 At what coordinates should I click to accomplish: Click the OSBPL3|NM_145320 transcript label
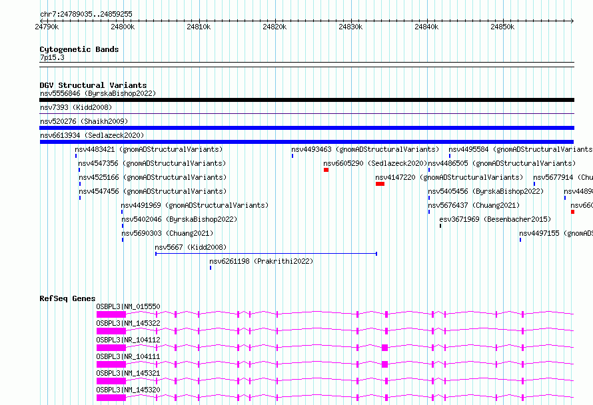pyautogui.click(x=128, y=390)
